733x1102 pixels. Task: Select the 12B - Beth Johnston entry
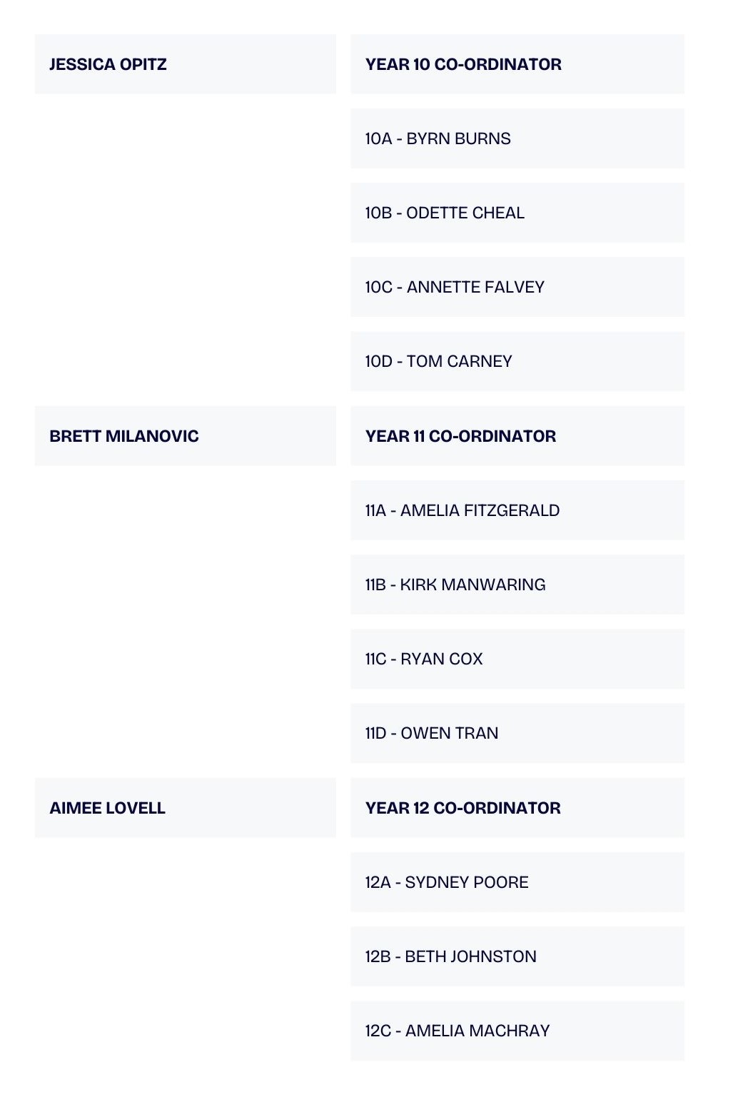[517, 956]
